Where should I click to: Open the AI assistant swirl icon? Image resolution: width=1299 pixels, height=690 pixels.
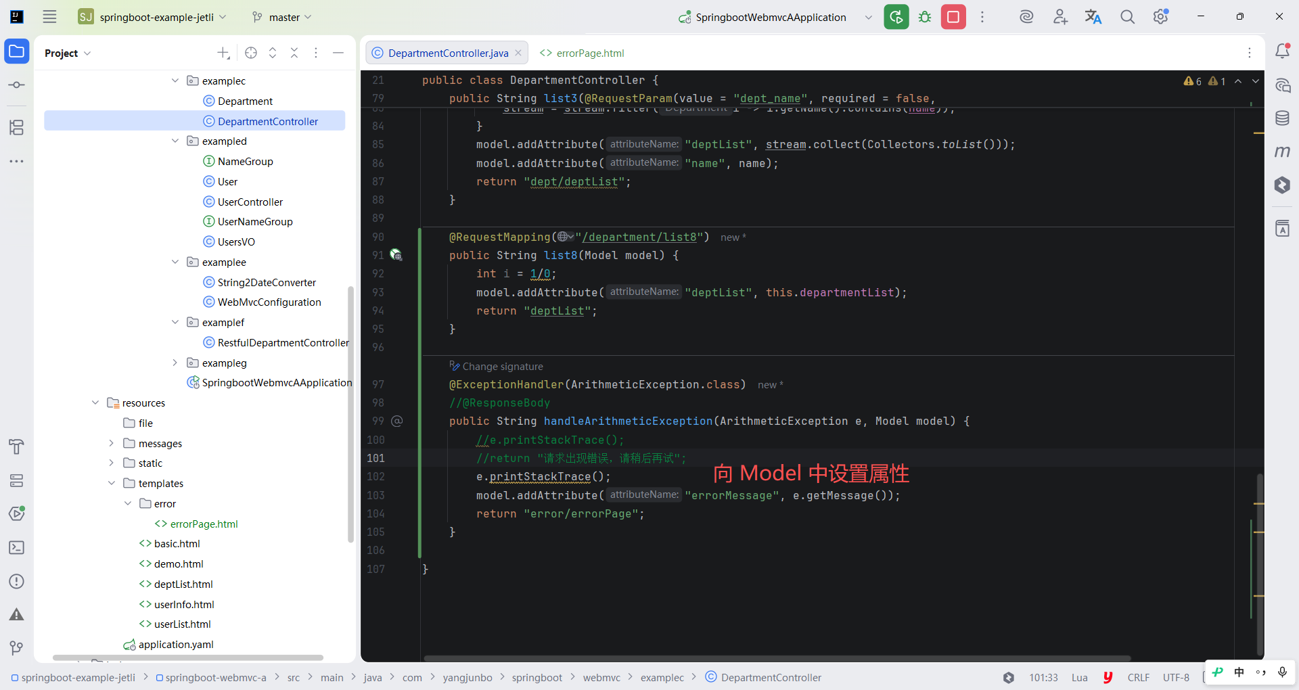tap(1026, 17)
